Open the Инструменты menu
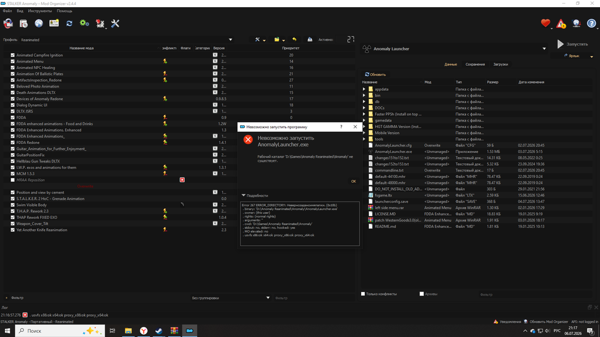This screenshot has height=337, width=600. click(40, 11)
